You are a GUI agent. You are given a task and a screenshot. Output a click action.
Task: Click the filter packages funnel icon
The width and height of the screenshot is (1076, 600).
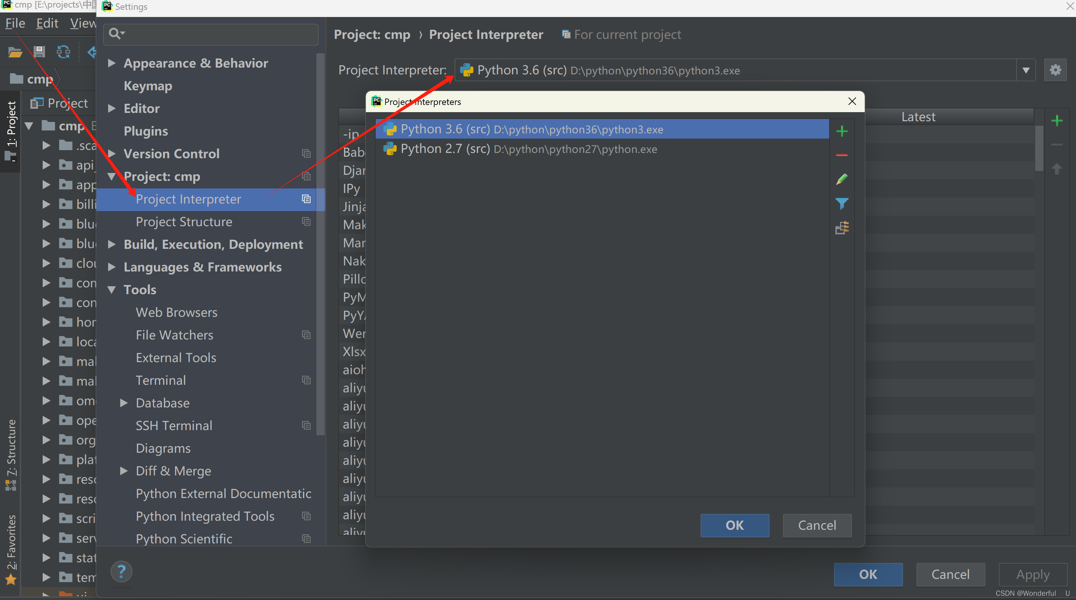pos(841,203)
